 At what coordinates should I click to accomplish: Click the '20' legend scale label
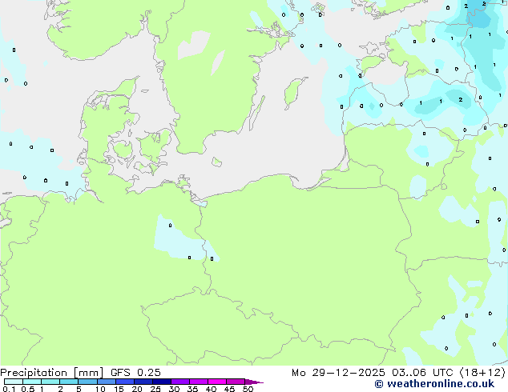tap(137, 389)
